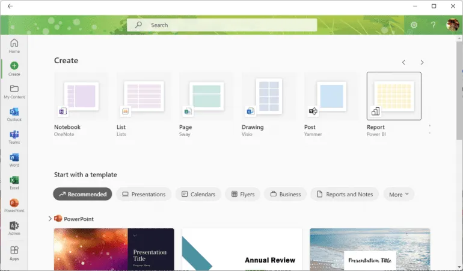Go to My Content folder
Viewport: 463px width, 271px height.
click(x=14, y=91)
